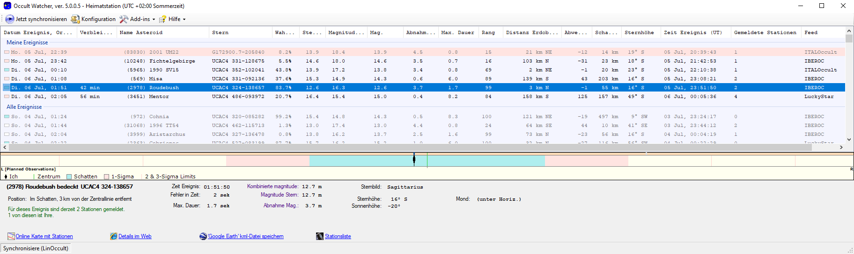
Task: Toggle the marker box for the Fichtelgebirge event
Action: coord(7,61)
